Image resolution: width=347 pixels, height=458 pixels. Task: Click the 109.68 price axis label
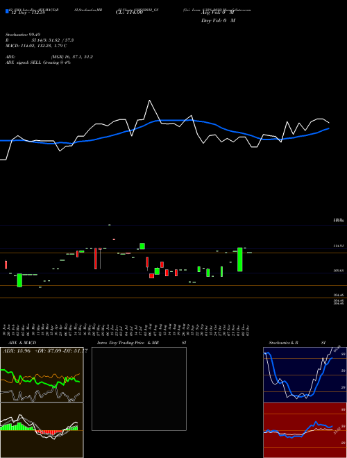(339, 271)
